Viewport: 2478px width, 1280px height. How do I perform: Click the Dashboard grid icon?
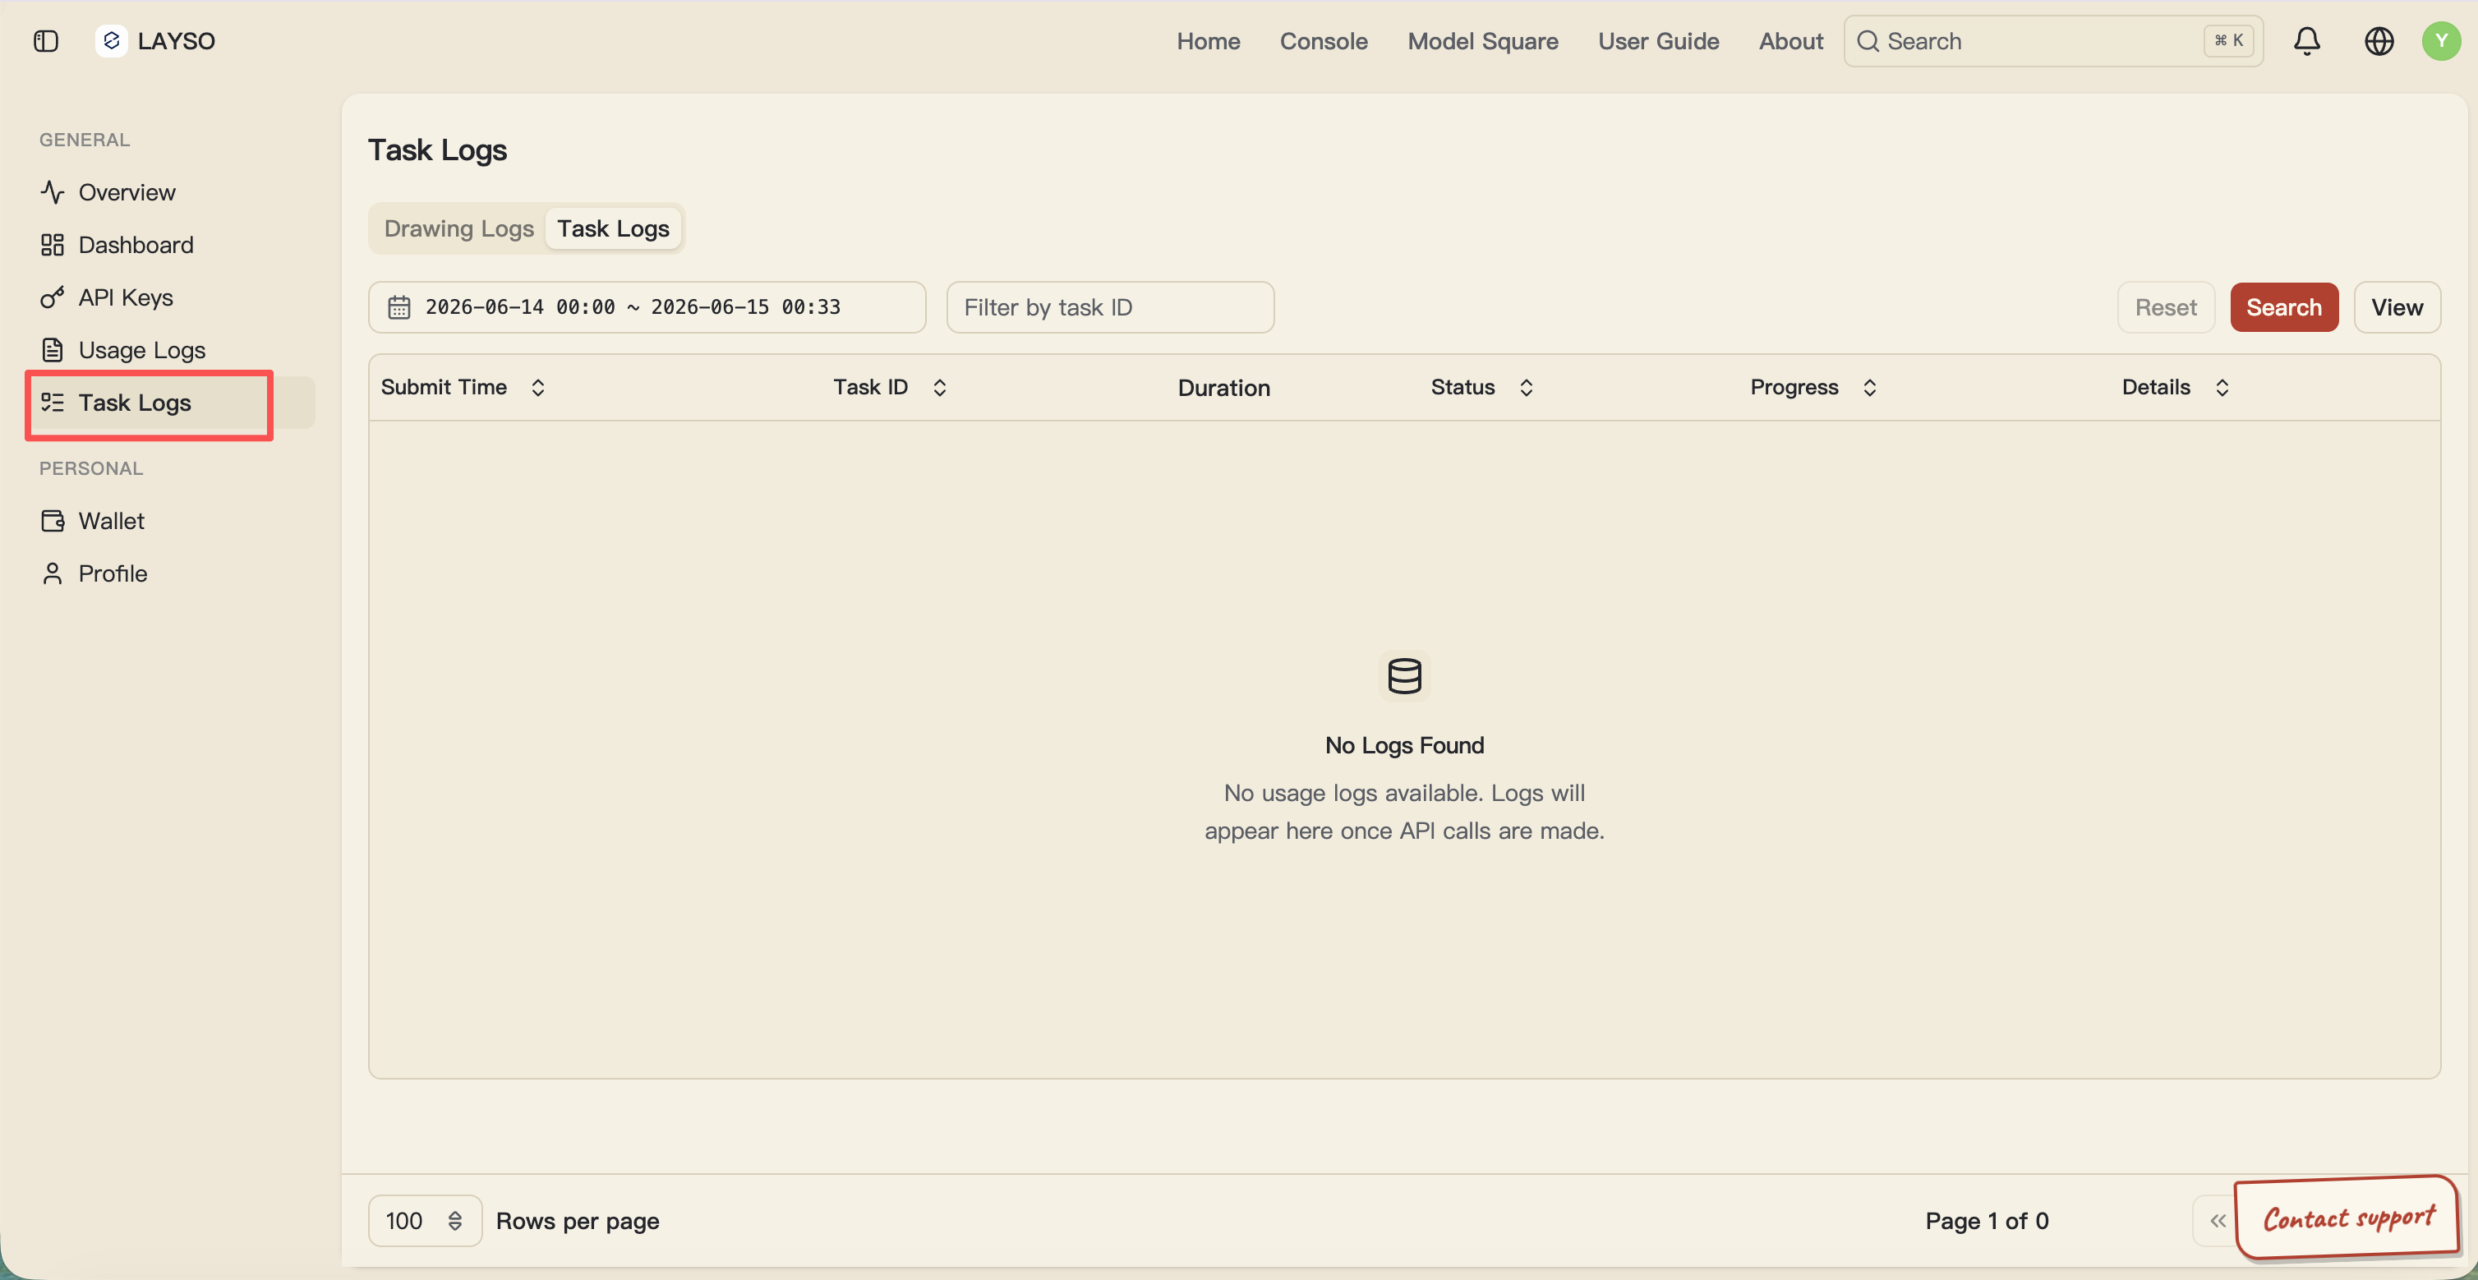coord(53,244)
